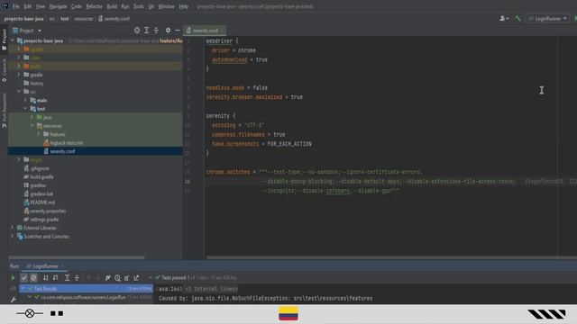Sort test results by duration
This screenshot has height=324, width=577.
click(x=55, y=278)
